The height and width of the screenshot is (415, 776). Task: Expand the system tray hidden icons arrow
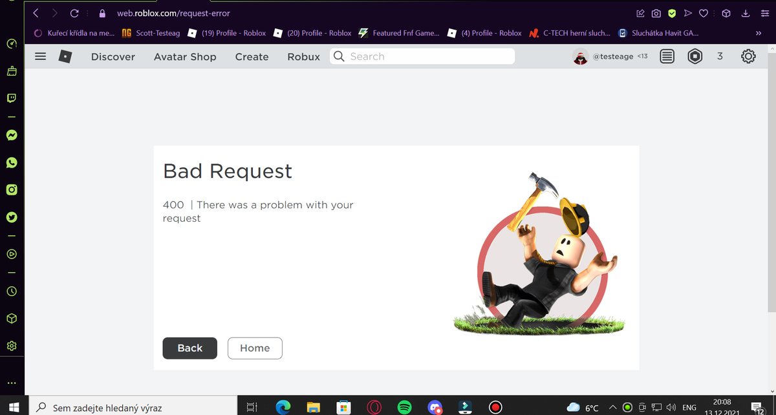(x=612, y=407)
